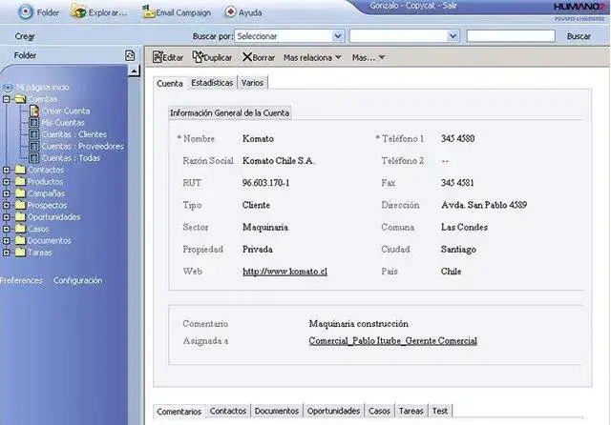The width and height of the screenshot is (611, 425).
Task: Open the Documentos bottom tab
Action: pos(277,411)
